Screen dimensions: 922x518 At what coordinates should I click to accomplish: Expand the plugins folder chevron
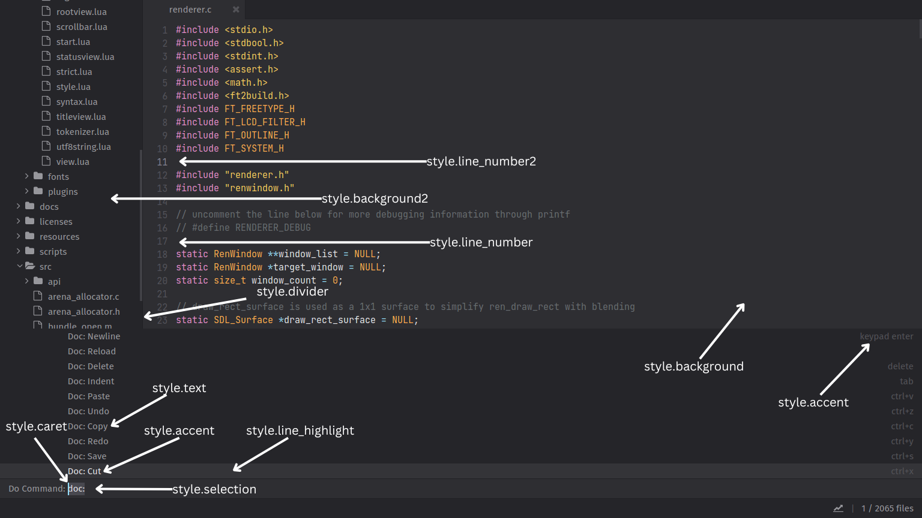click(x=26, y=191)
